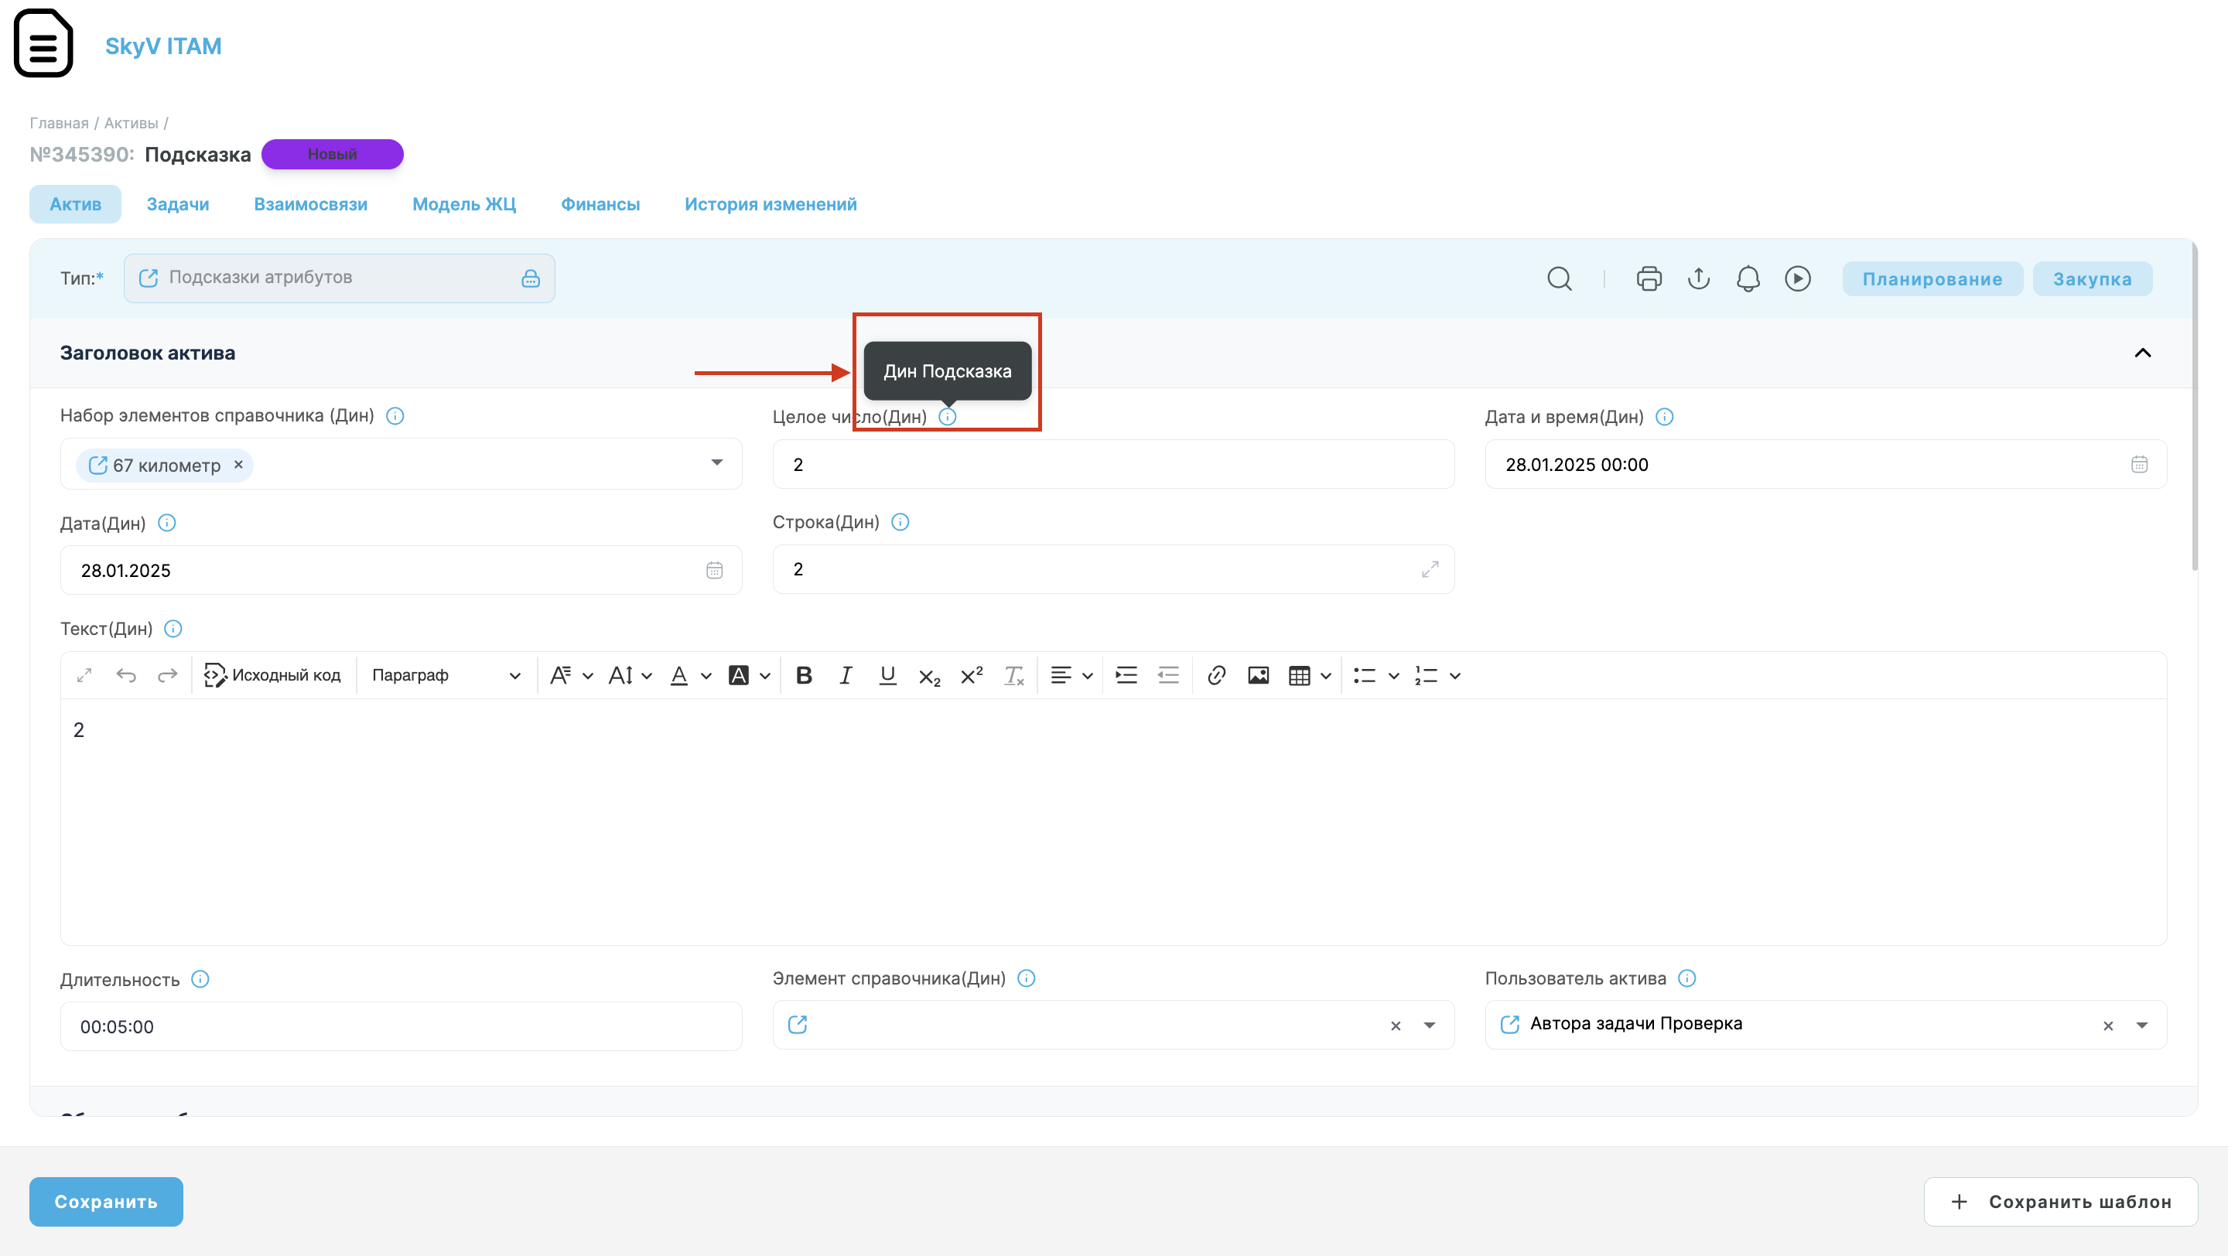Click the Закупка button

pyautogui.click(x=2092, y=278)
